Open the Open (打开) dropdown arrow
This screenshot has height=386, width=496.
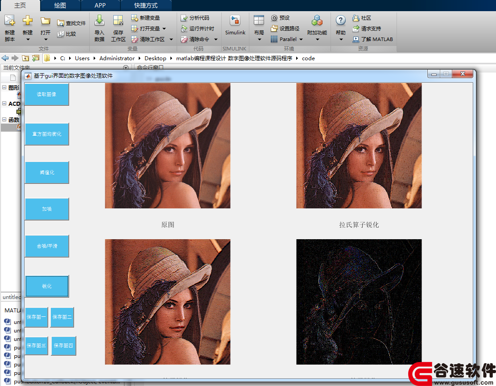45,40
